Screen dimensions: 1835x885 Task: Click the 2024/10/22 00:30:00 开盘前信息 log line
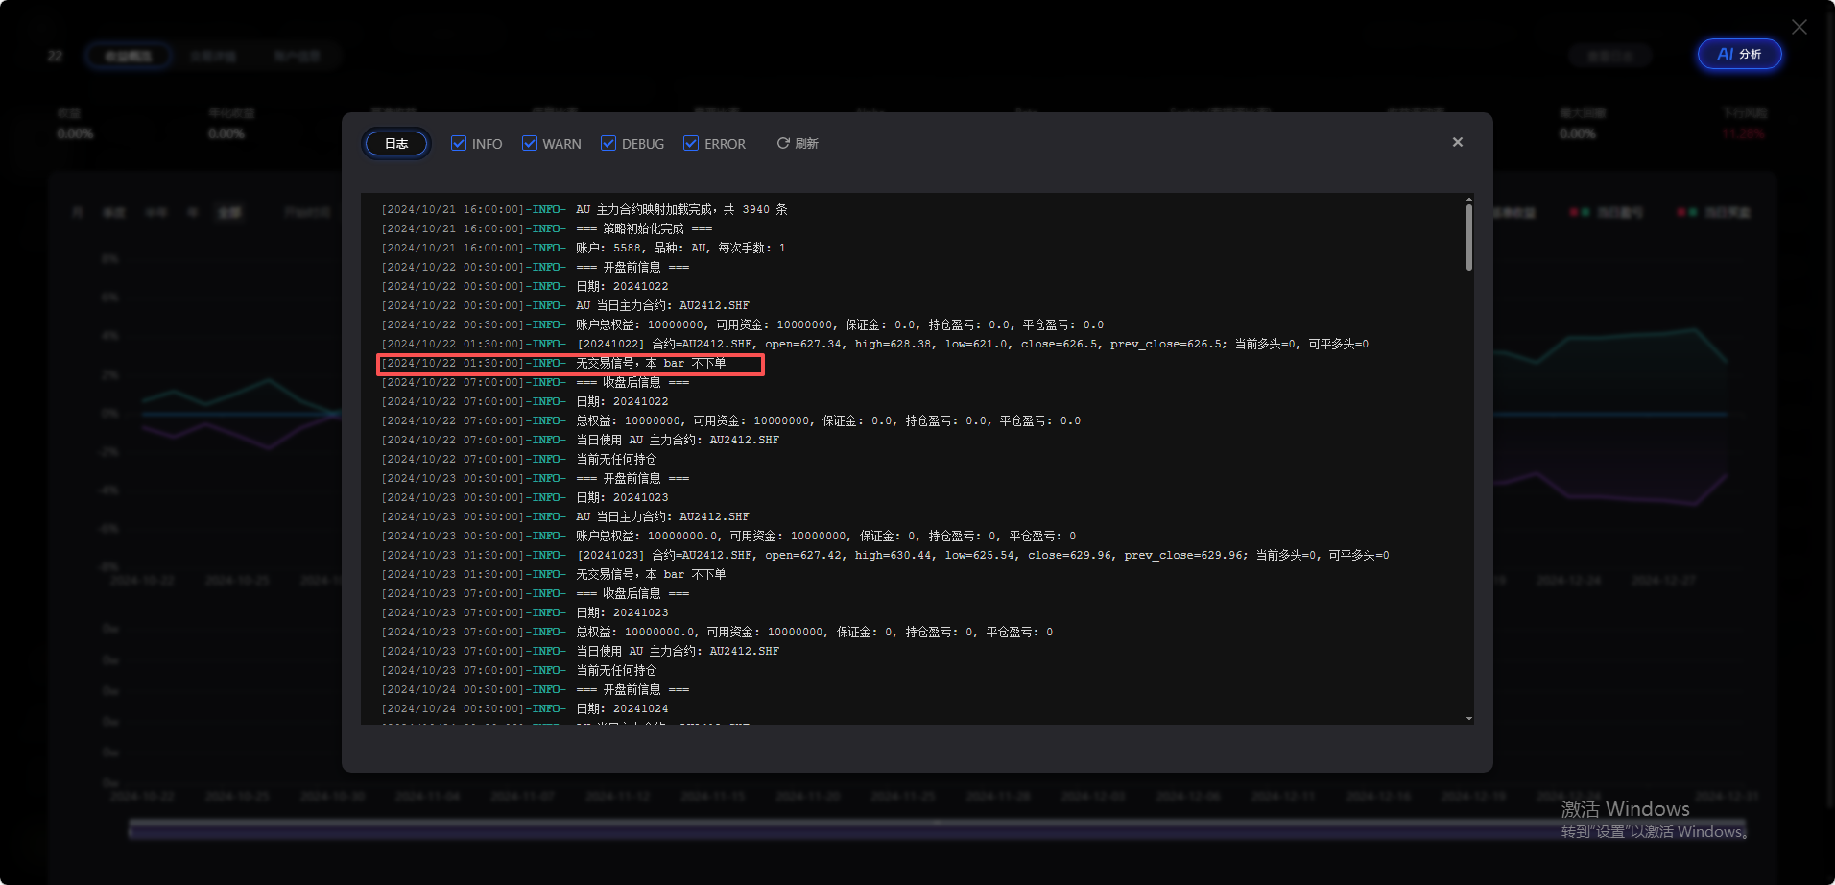tap(536, 267)
